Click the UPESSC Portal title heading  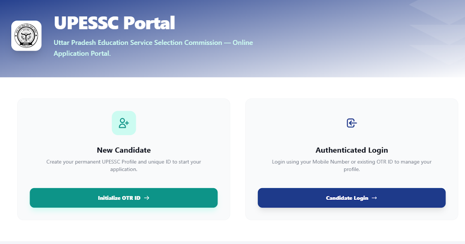(114, 23)
